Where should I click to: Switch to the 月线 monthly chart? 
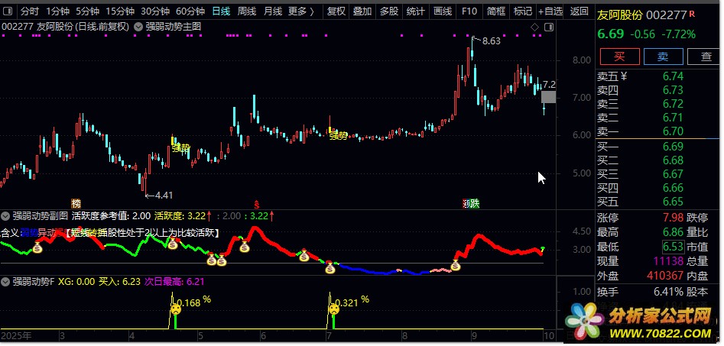pos(273,11)
